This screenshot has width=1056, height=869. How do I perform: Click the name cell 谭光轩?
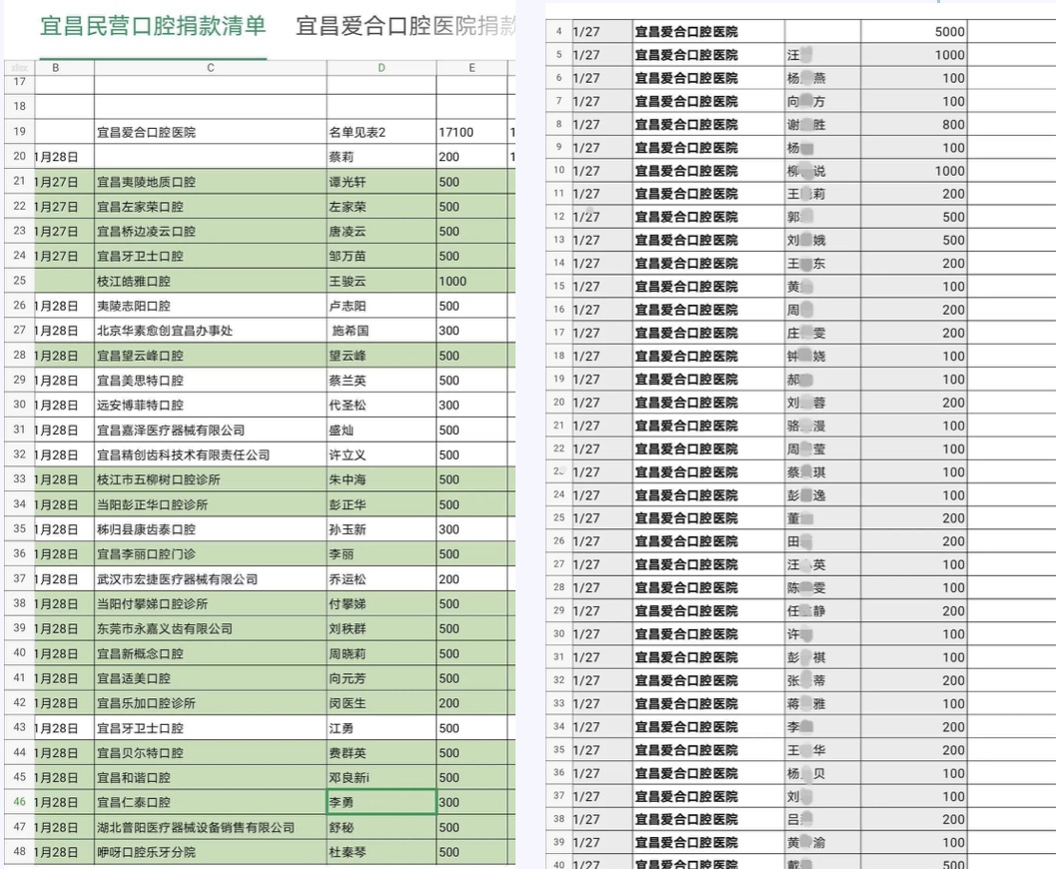pyautogui.click(x=382, y=182)
